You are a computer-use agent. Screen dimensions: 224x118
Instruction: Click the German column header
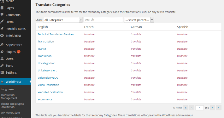[136, 27]
